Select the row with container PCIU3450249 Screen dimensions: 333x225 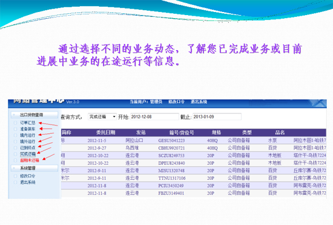coord(194,186)
